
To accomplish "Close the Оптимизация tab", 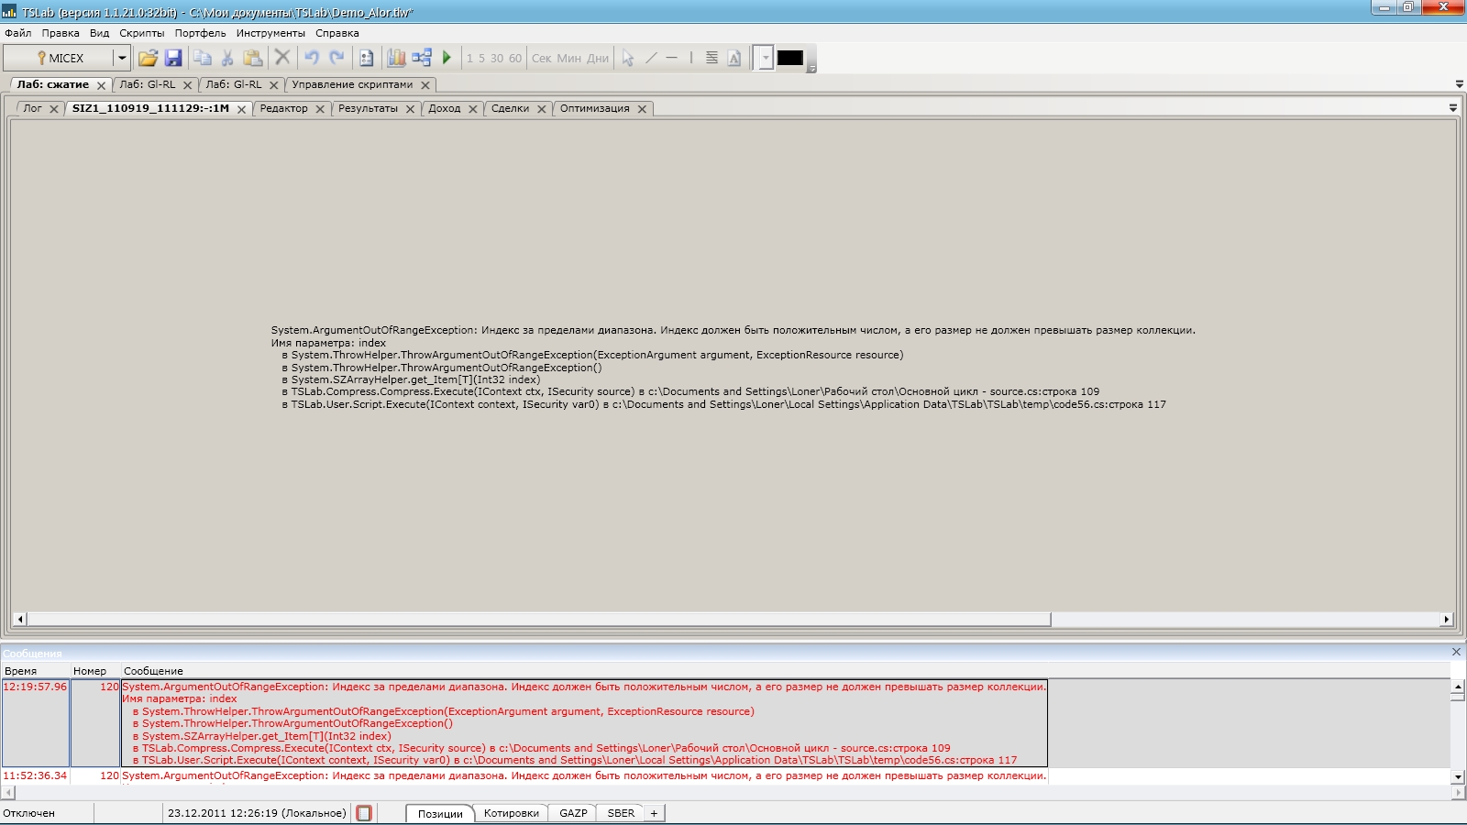I will click(x=642, y=109).
